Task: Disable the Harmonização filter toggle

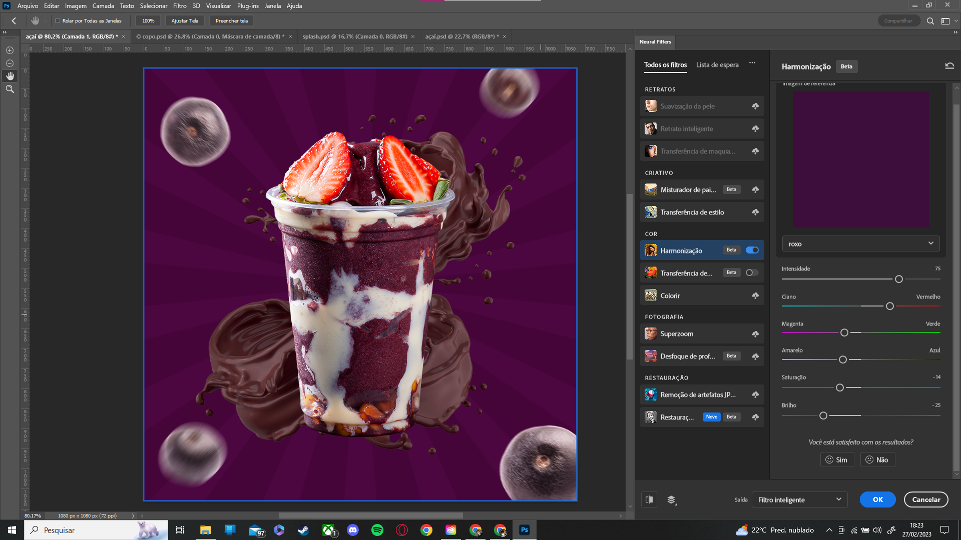Action: coord(752,250)
